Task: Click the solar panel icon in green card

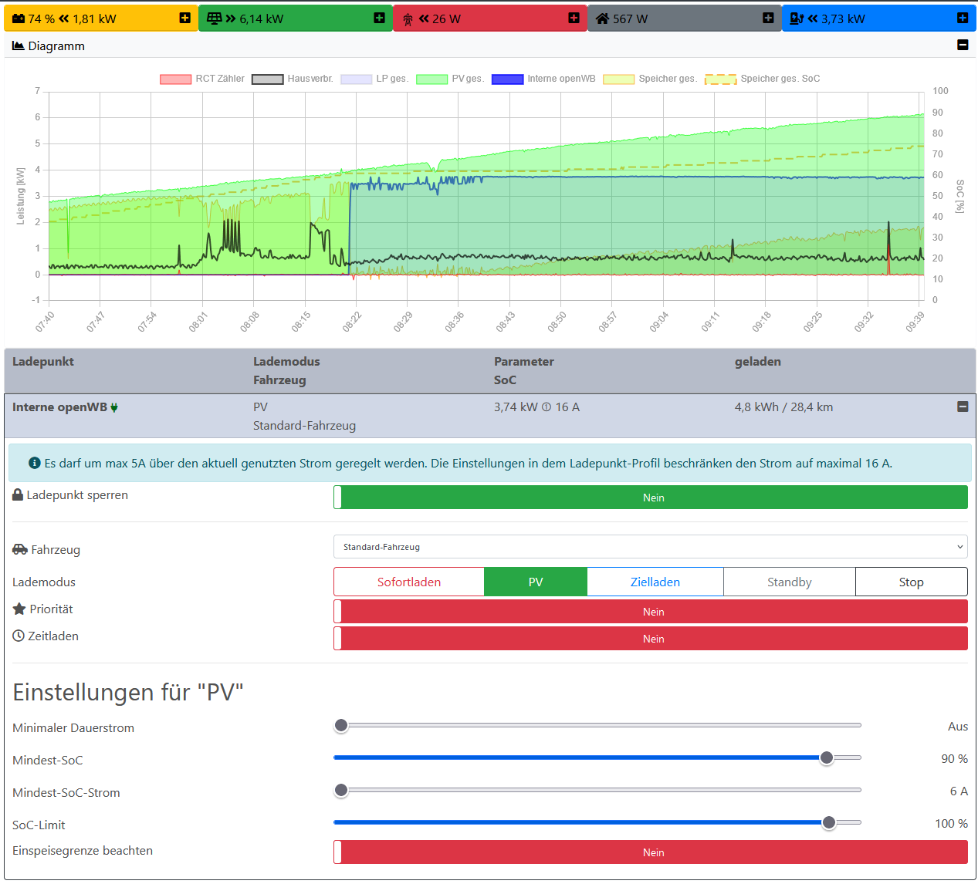Action: coord(214,19)
